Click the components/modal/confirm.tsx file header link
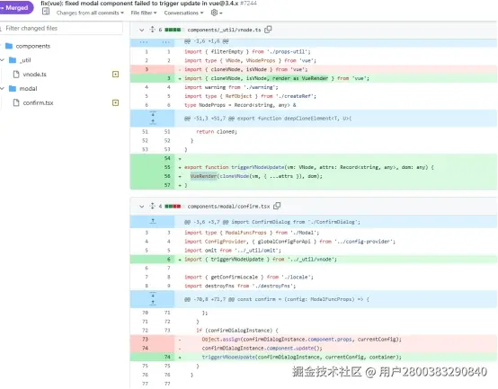 (x=228, y=207)
